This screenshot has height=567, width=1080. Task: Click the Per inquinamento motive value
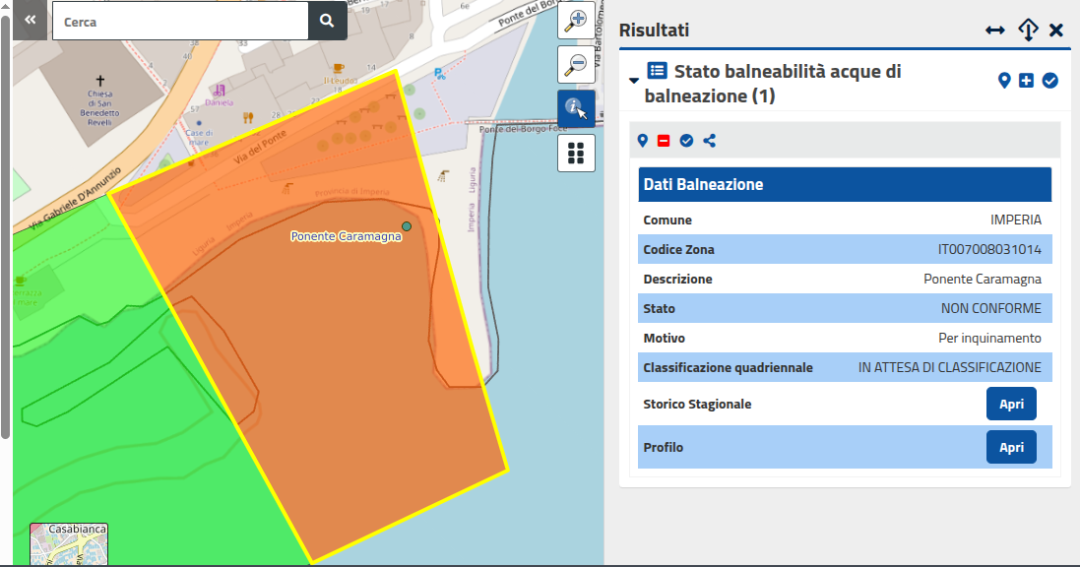point(989,339)
